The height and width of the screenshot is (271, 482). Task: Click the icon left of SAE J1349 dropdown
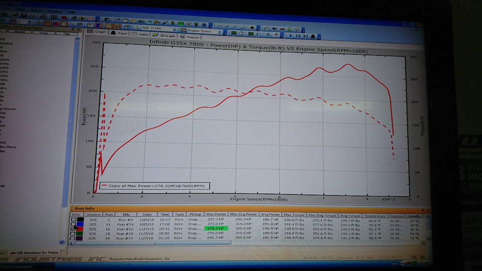137,27
